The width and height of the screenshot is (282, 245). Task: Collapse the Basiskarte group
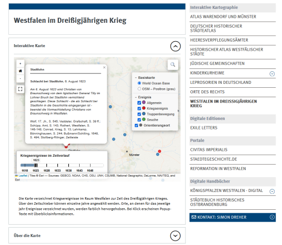pos(136,78)
